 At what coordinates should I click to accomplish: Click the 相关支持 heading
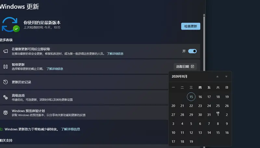(x=6, y=141)
